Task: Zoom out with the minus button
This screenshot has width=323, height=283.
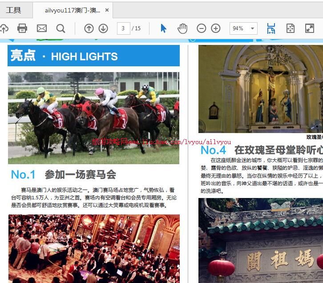Action: pos(202,28)
